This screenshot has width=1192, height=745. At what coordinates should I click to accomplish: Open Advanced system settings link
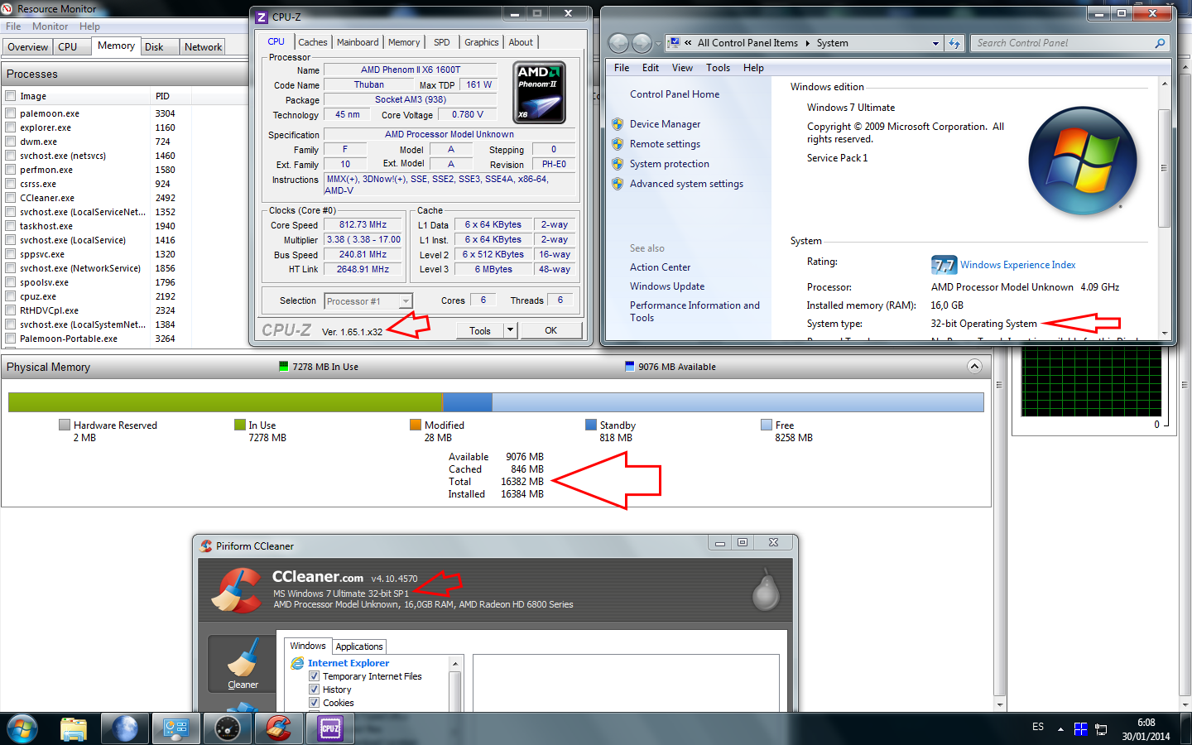coord(687,184)
